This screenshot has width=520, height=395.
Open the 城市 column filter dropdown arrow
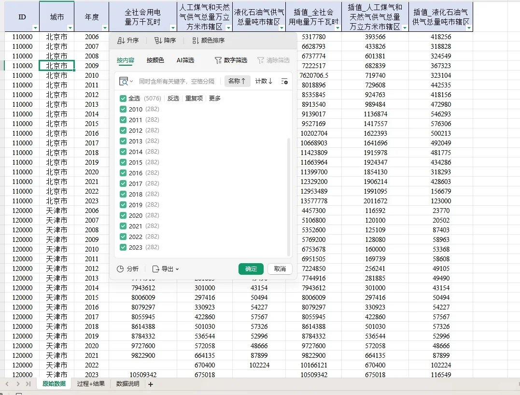(69, 27)
